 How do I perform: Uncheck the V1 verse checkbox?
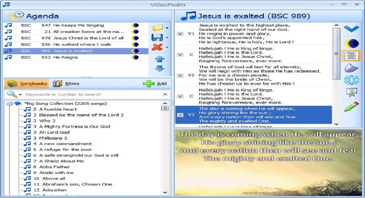pos(180,34)
